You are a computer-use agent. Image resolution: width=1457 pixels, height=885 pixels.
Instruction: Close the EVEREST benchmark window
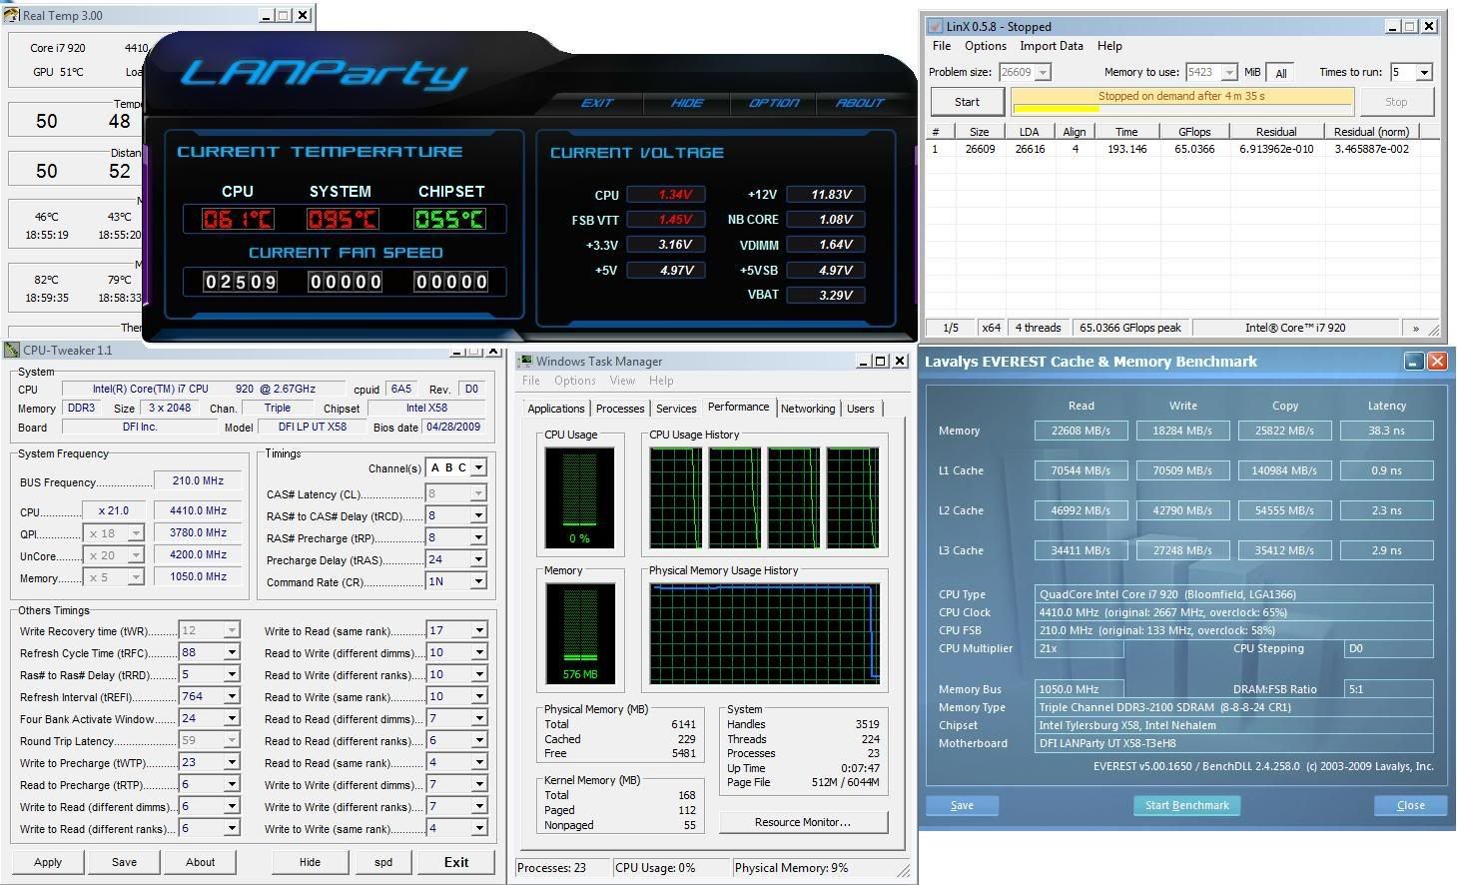click(x=1437, y=362)
